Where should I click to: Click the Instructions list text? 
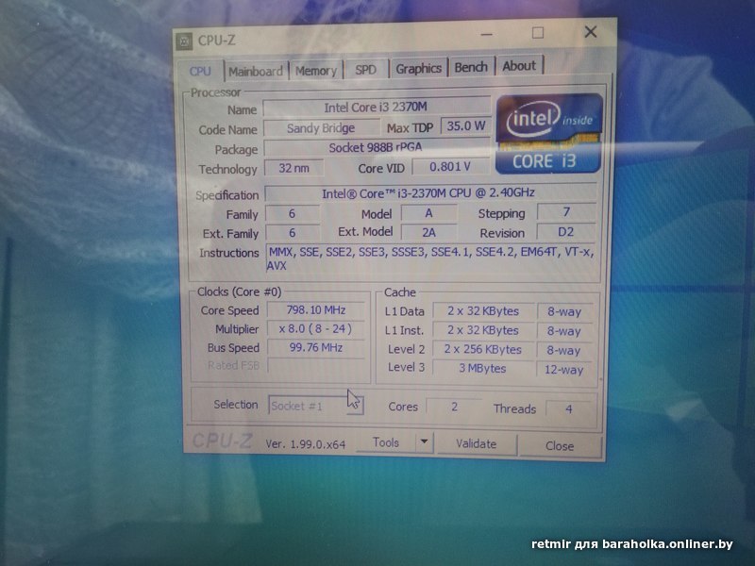431,258
